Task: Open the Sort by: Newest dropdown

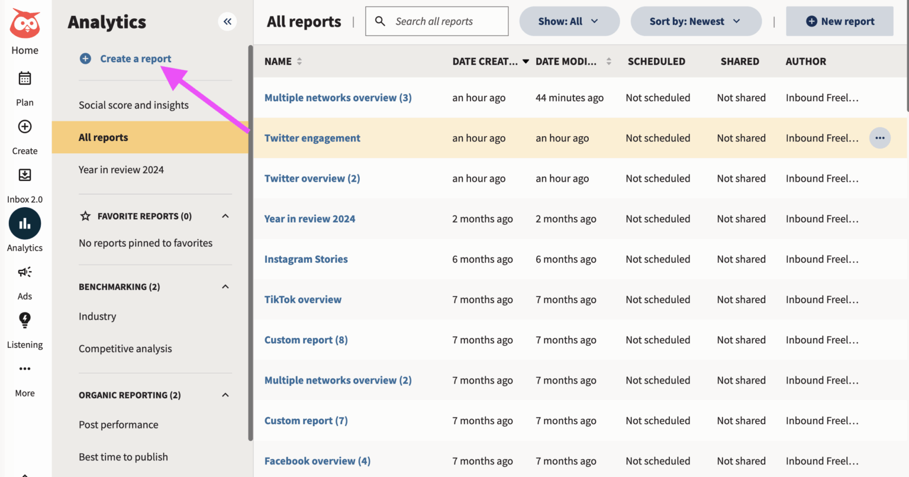Action: coord(695,21)
